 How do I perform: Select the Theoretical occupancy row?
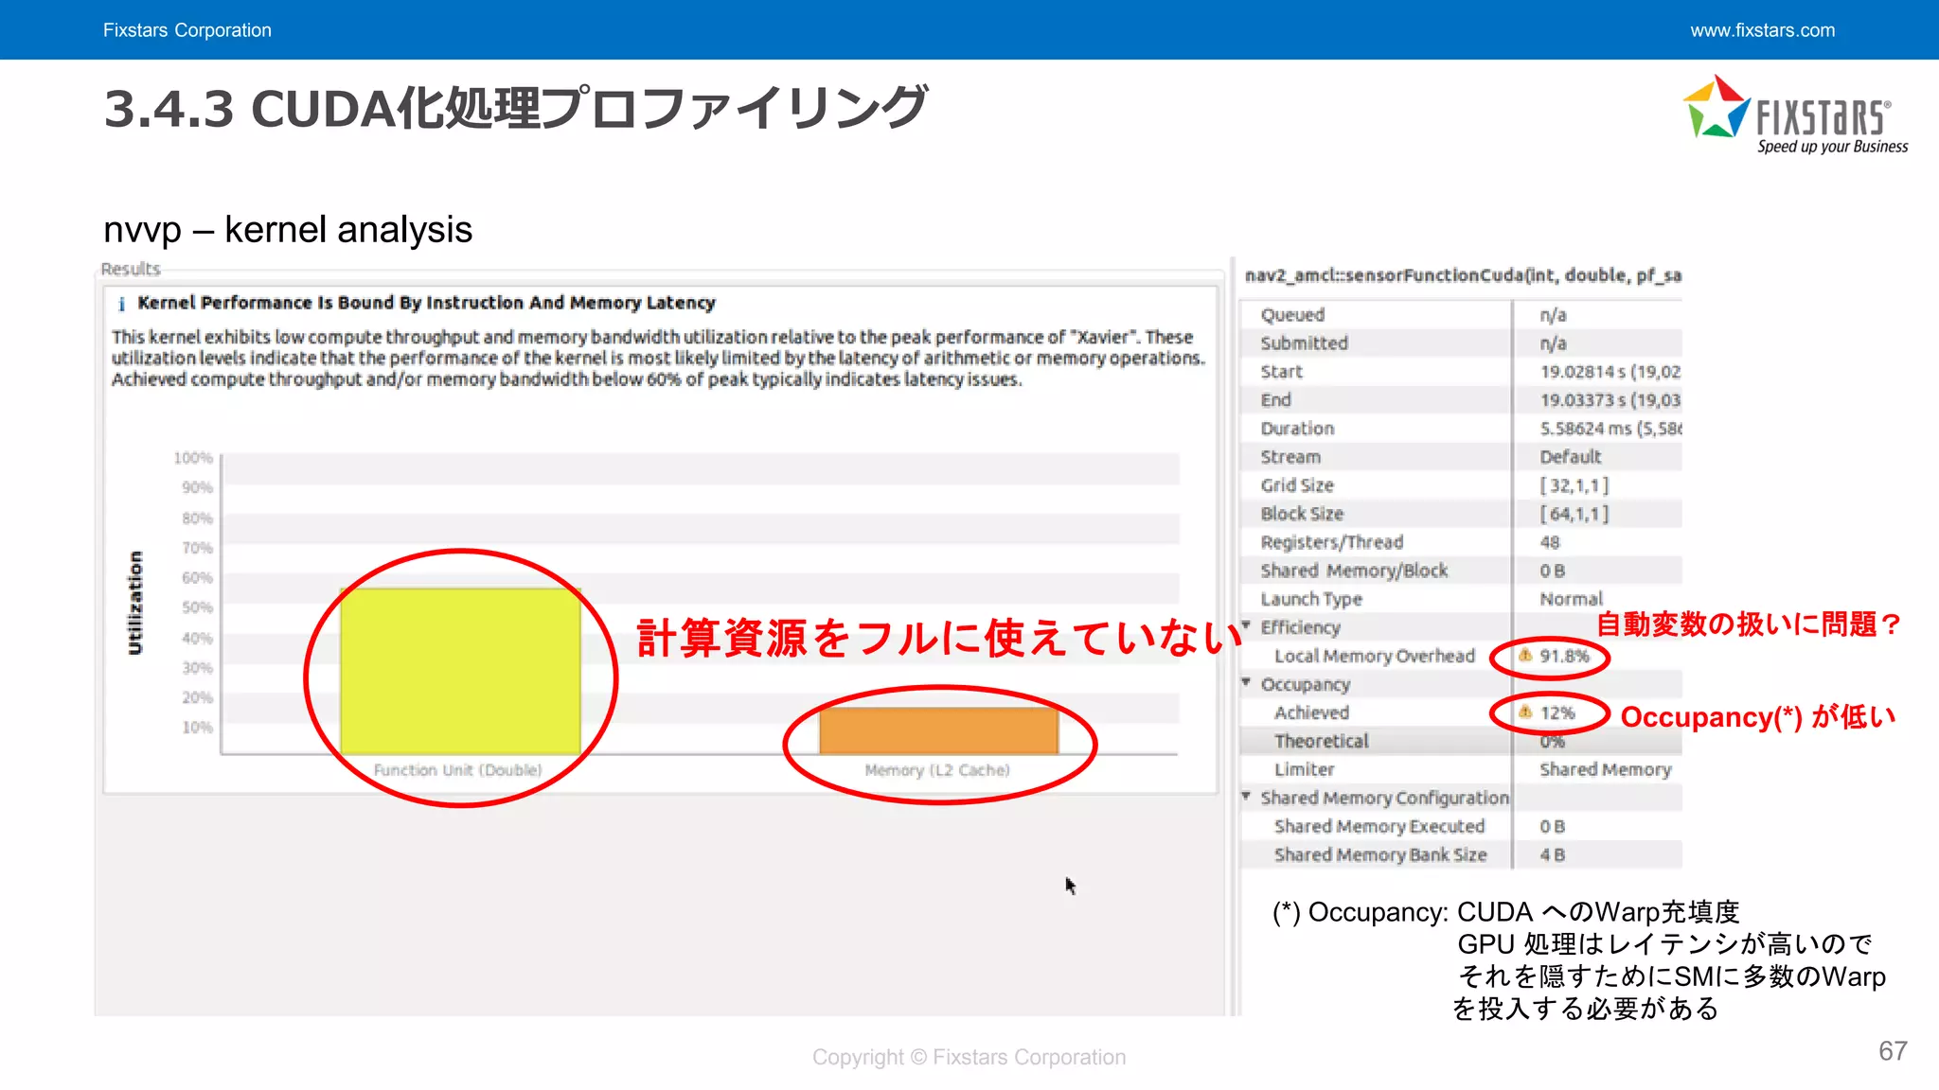1461,740
